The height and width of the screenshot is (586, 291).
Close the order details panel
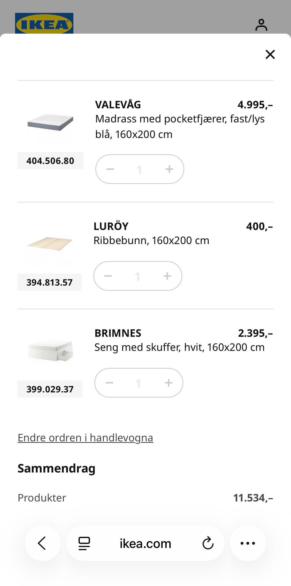[270, 54]
